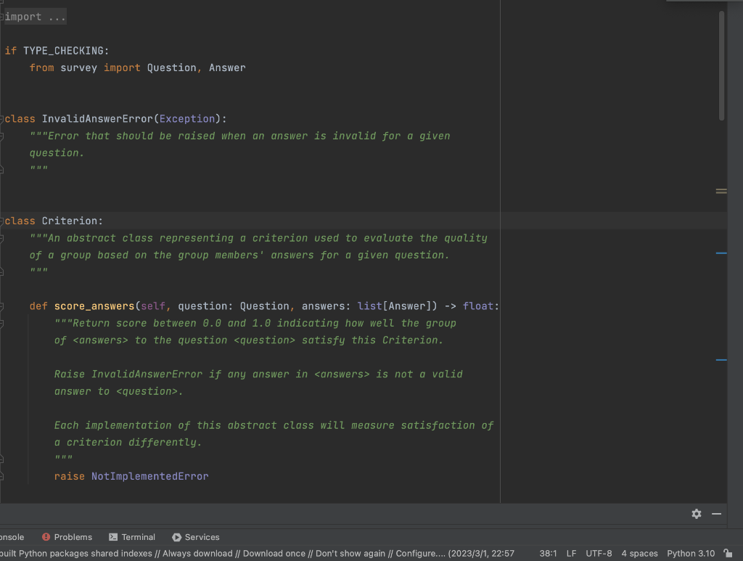This screenshot has width=743, height=561.
Task: Jump to the blue mark on the error stripe
Action: (720, 253)
